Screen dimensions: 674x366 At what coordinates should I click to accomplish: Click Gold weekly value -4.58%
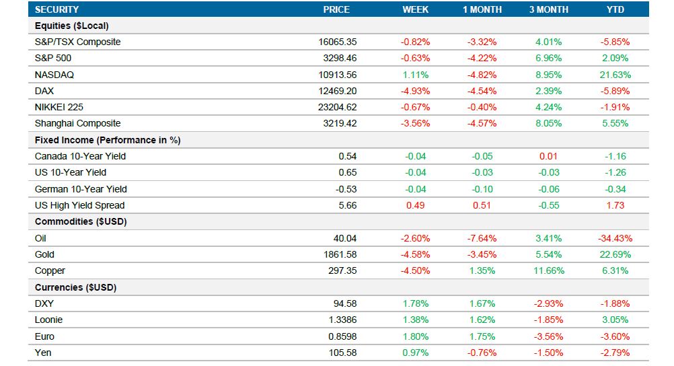(x=415, y=254)
